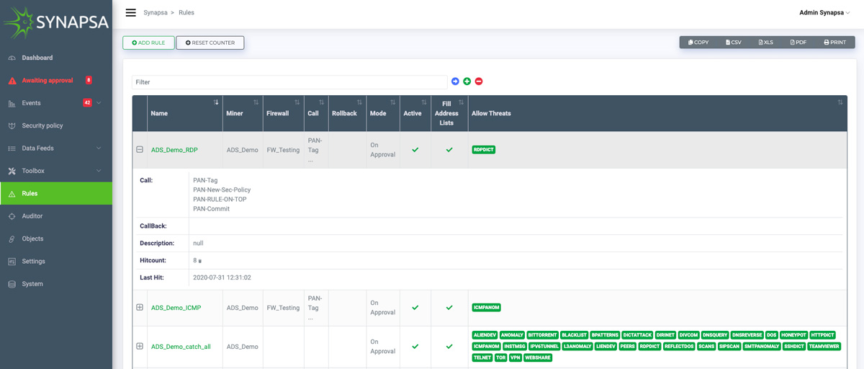Sort table by Active column

pyautogui.click(x=415, y=113)
